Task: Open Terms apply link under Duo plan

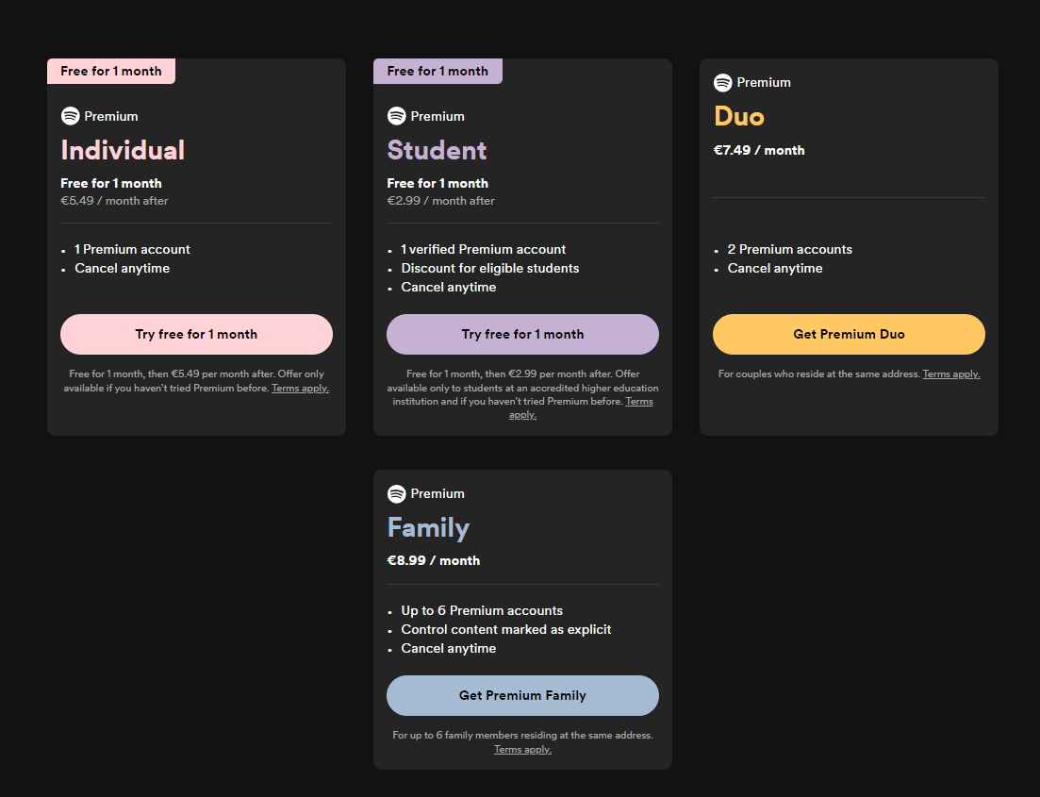Action: [951, 374]
